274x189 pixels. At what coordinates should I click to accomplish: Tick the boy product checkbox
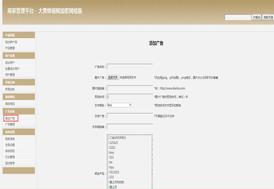pyautogui.click(x=108, y=152)
